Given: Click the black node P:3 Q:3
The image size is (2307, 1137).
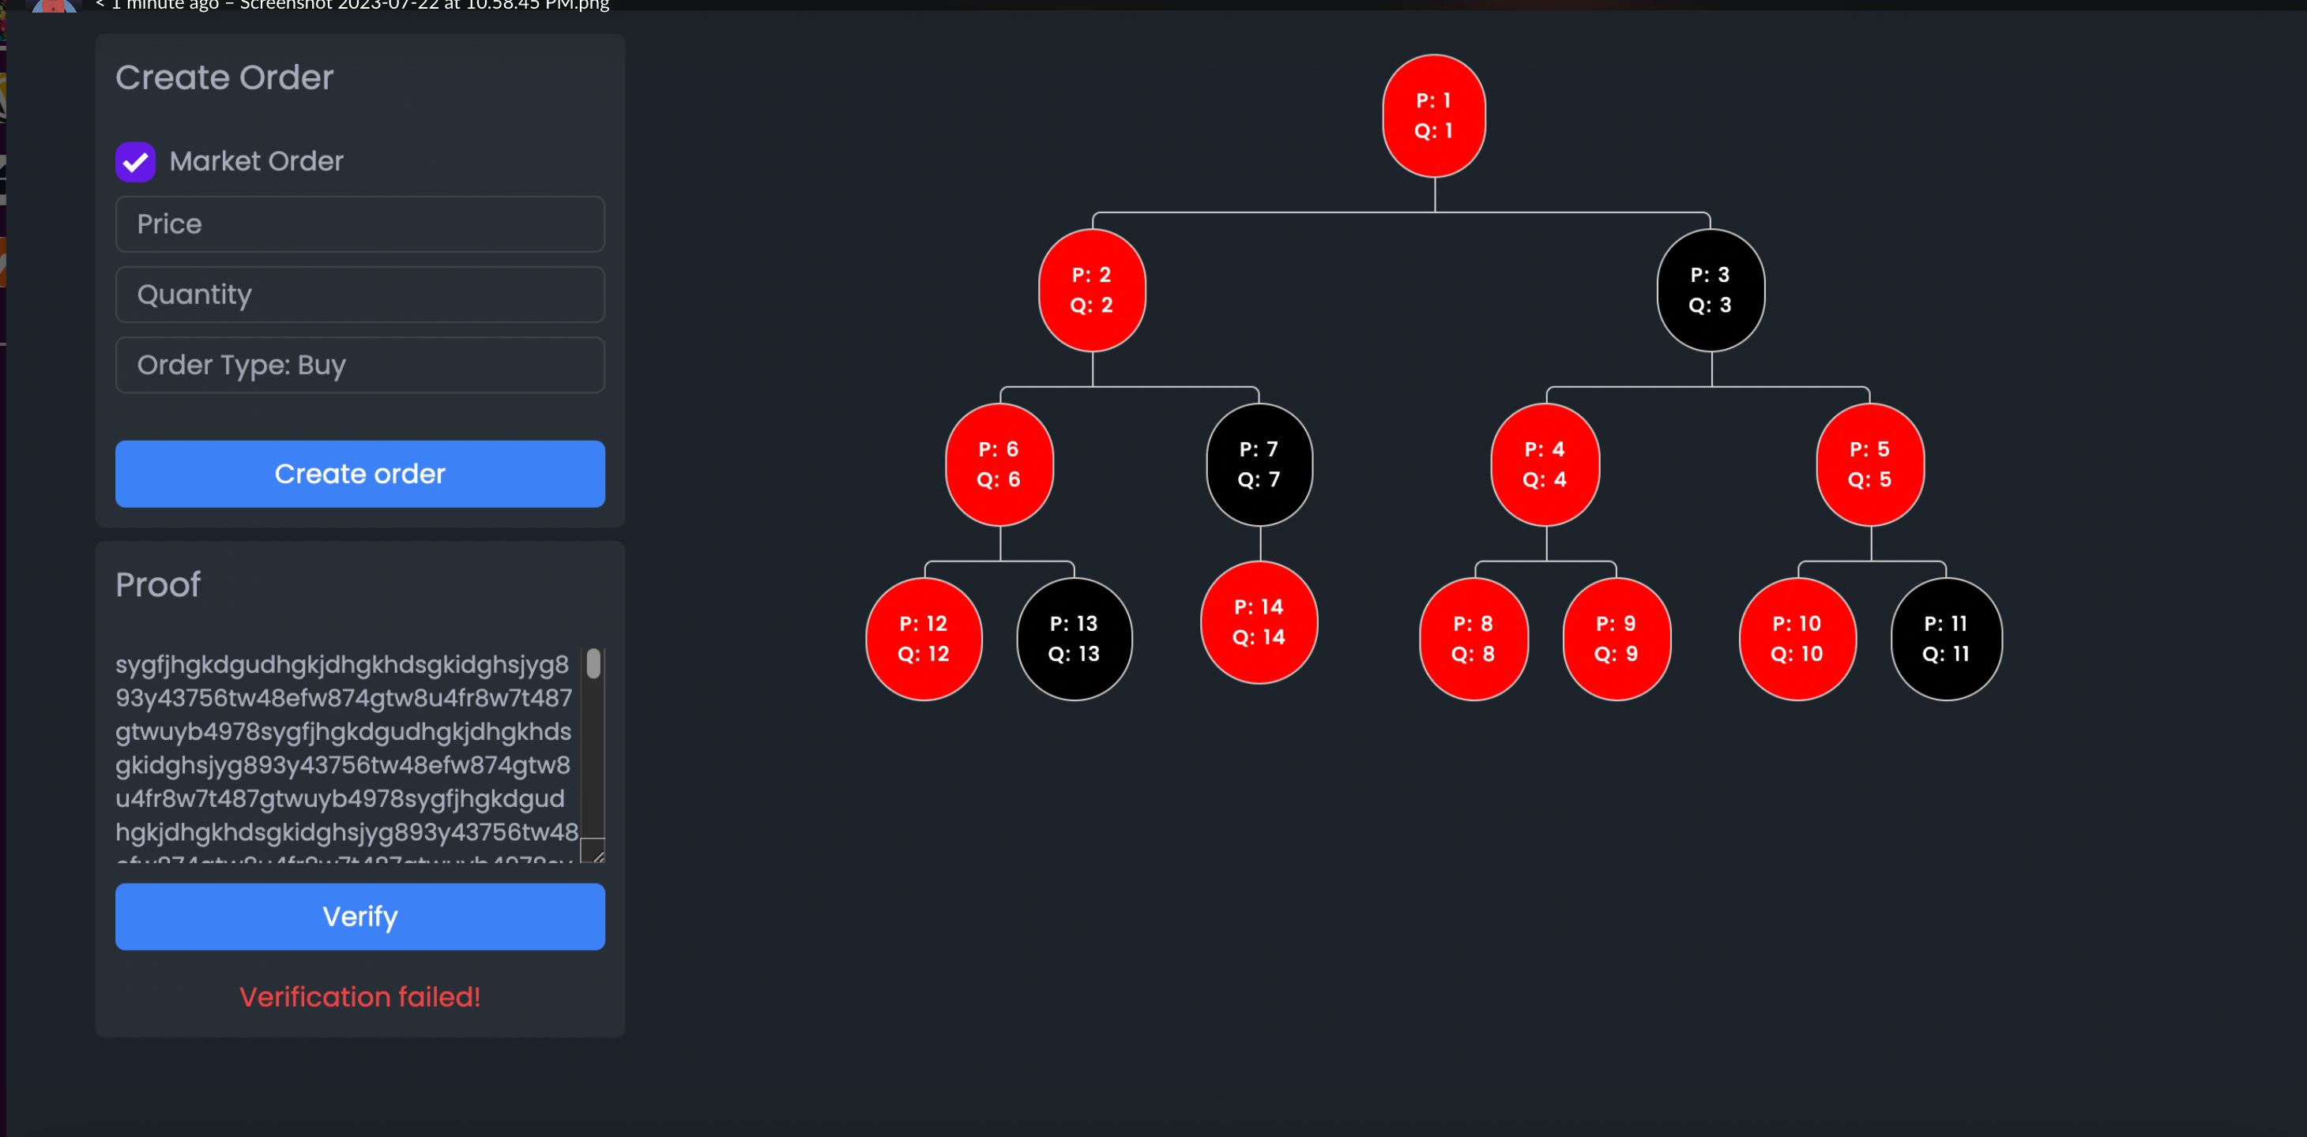Looking at the screenshot, I should [x=1711, y=290].
